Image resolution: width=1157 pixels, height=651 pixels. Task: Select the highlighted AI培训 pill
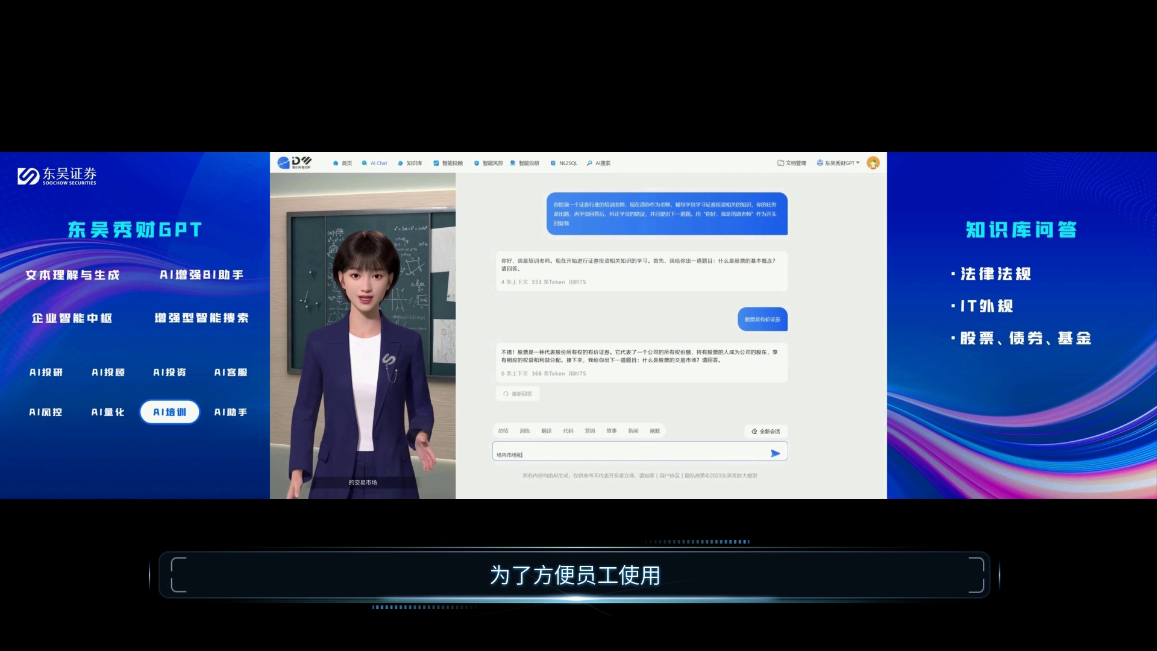169,412
